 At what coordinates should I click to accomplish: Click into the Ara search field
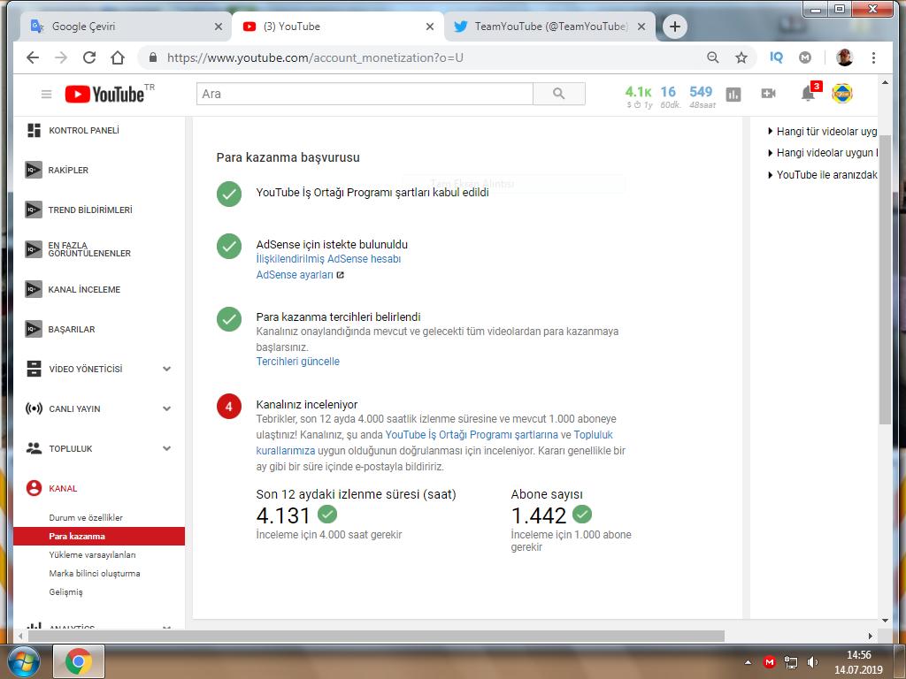[x=365, y=94]
